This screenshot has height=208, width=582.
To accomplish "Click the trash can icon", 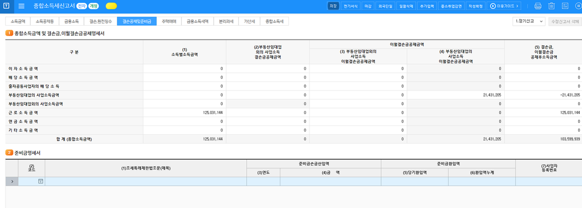I will pos(552,6).
